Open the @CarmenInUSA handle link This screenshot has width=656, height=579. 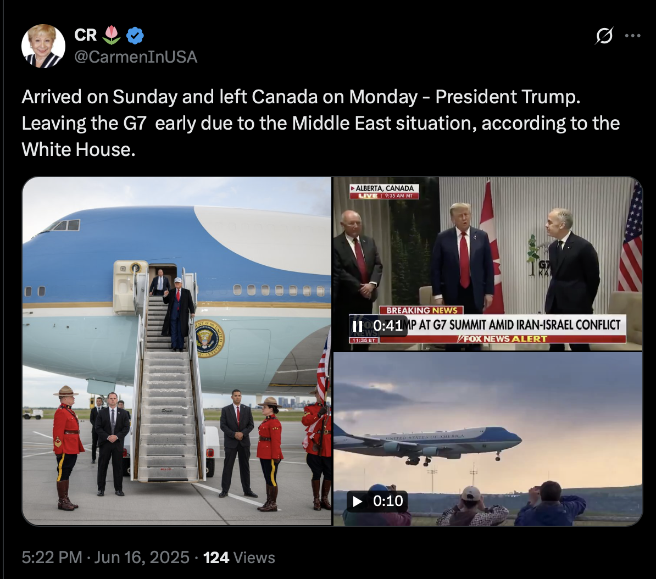coord(136,57)
